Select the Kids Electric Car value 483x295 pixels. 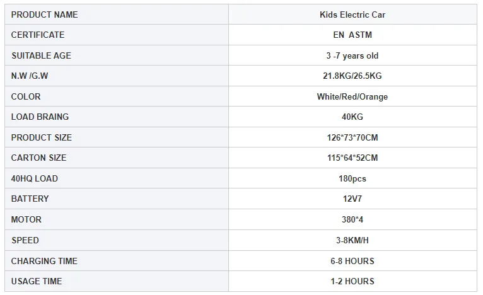352,14
